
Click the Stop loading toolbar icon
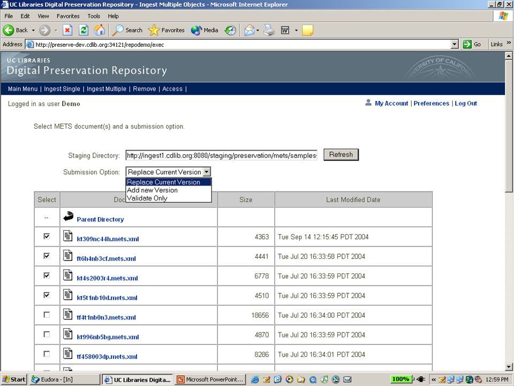point(67,30)
